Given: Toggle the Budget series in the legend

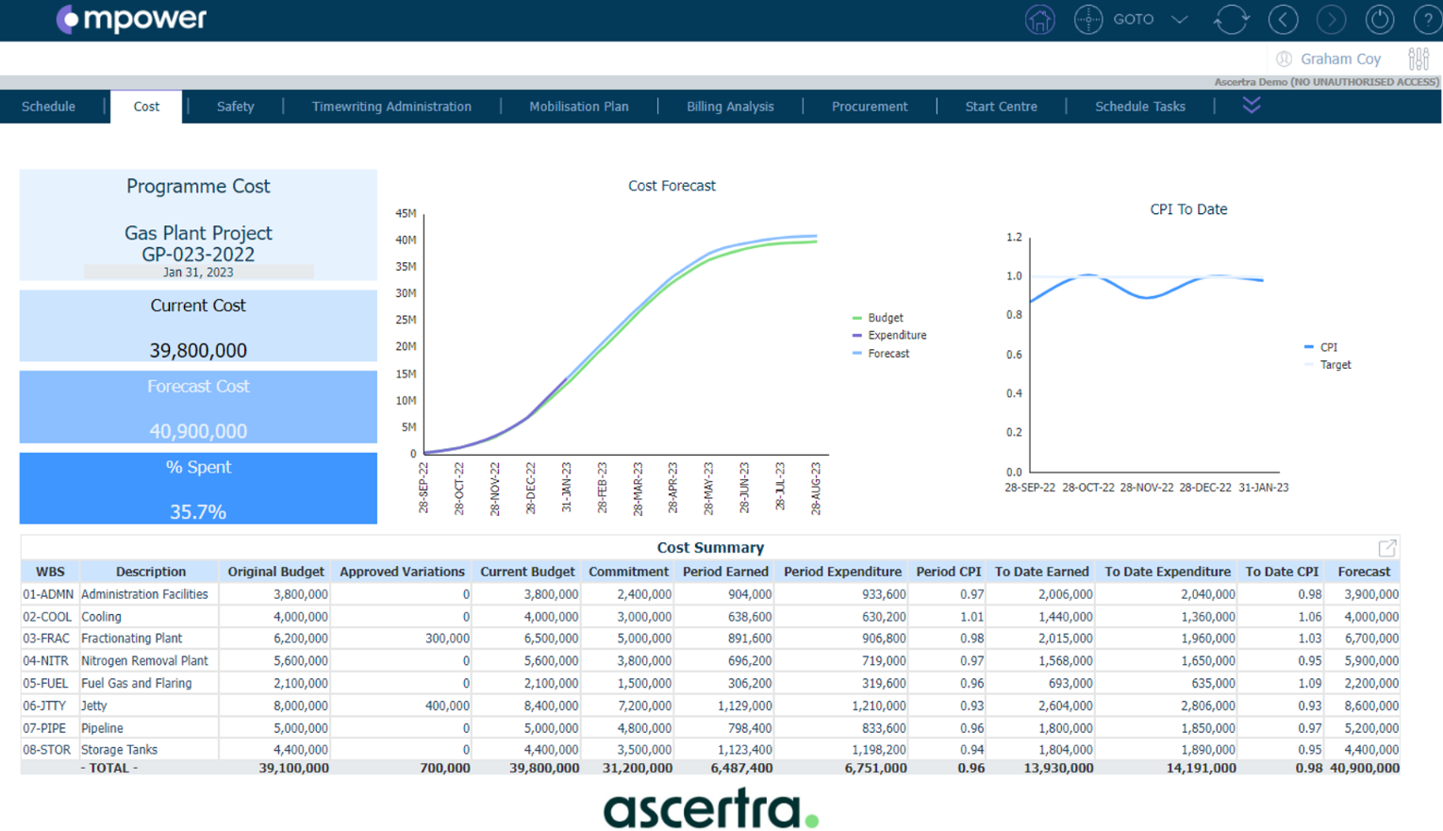Looking at the screenshot, I should (885, 318).
